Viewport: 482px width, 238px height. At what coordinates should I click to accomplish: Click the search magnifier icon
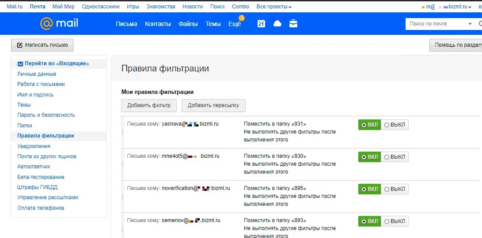(480, 24)
